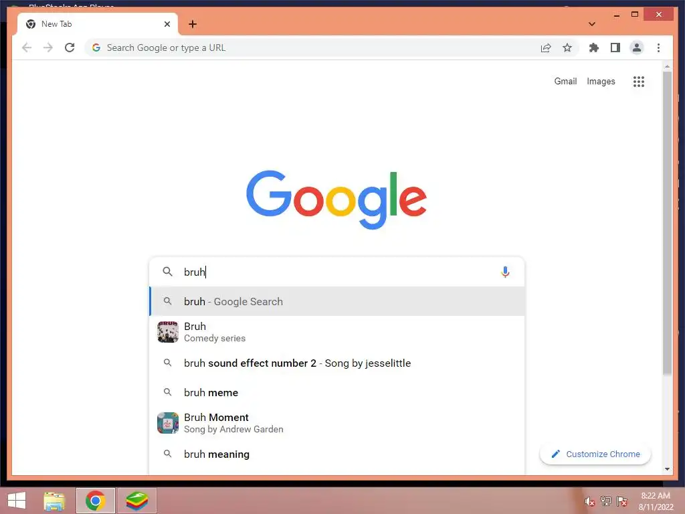Open the Google apps grid

point(639,81)
